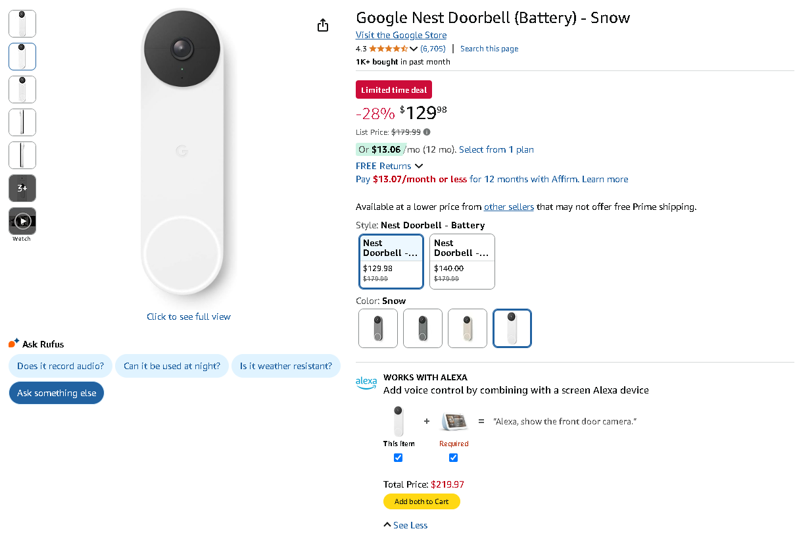797x533 pixels.
Task: Click Add both to Cart
Action: click(x=422, y=501)
